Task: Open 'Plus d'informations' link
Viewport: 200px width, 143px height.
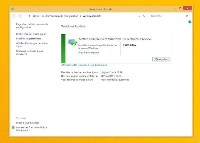Action: coord(89,53)
